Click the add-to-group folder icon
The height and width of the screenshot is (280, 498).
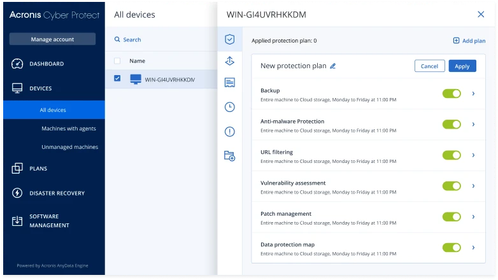(x=230, y=156)
